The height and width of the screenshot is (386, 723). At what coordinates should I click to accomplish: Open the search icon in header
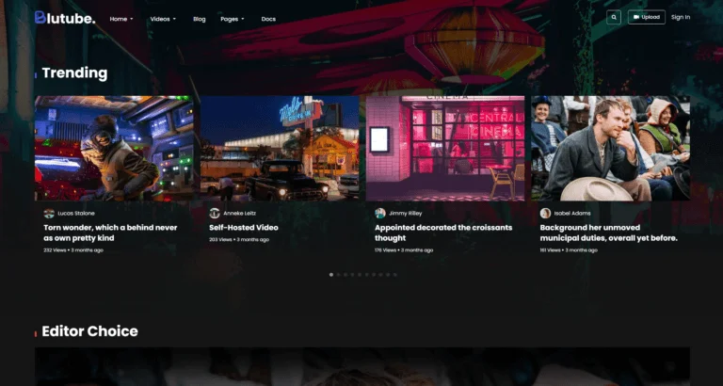pos(614,17)
